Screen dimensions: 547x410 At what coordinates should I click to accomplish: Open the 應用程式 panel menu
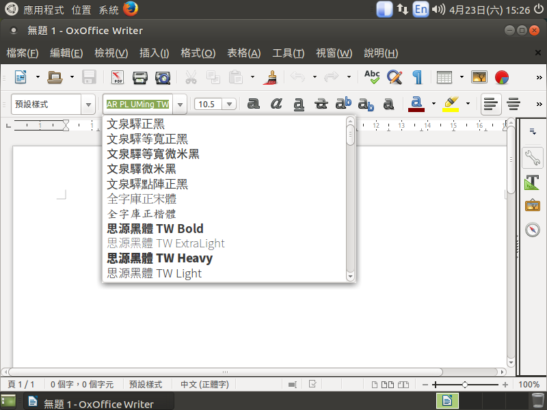[x=44, y=10]
